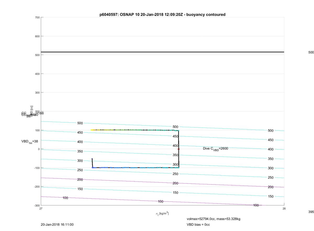This screenshot has width=314, height=231.
Task: Click the sigma-t [kg/m3] x-axis label
Action: [162, 214]
